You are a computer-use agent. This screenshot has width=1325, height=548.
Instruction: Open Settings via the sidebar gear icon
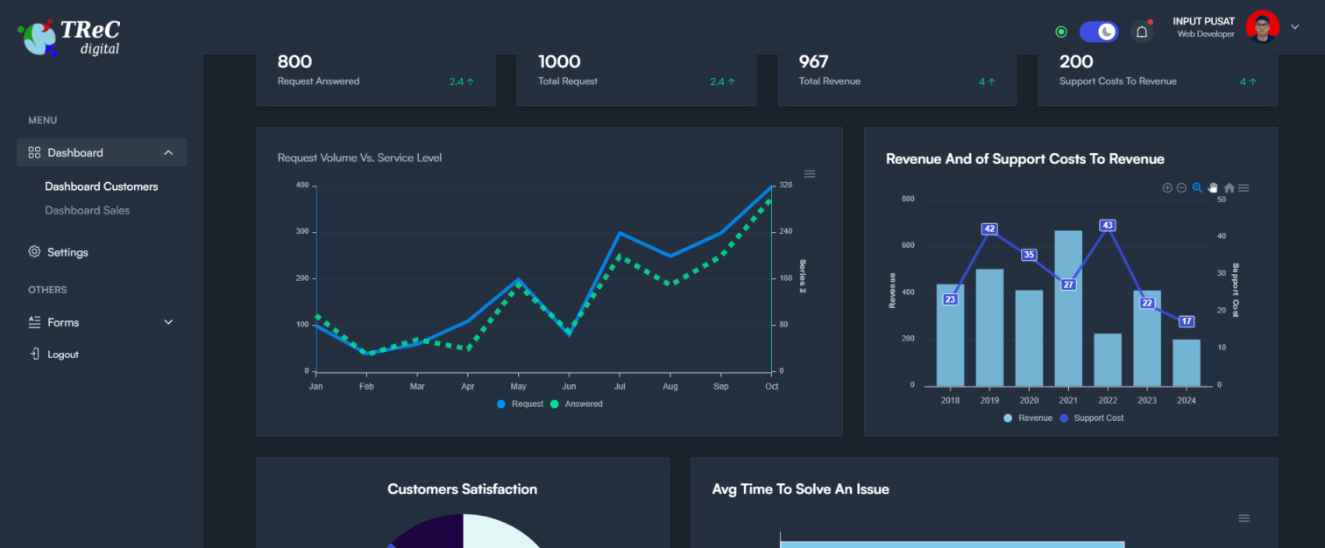(33, 252)
